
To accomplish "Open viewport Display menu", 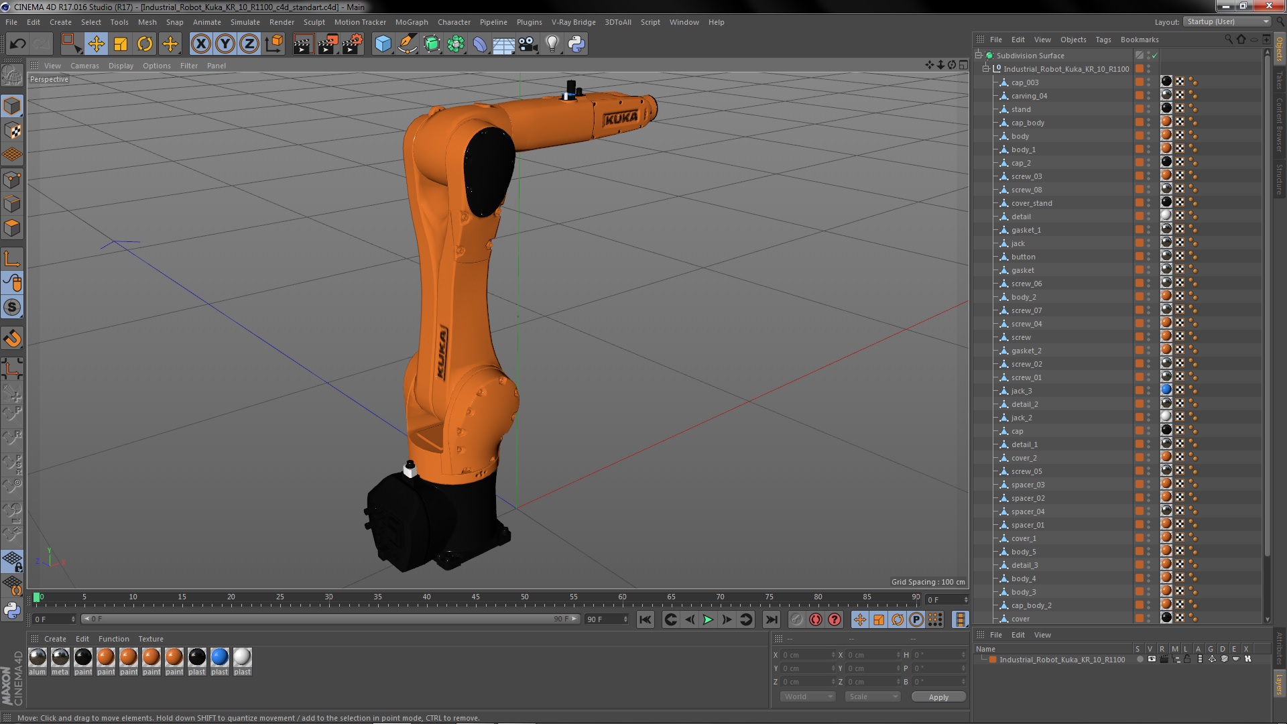I will [x=121, y=66].
